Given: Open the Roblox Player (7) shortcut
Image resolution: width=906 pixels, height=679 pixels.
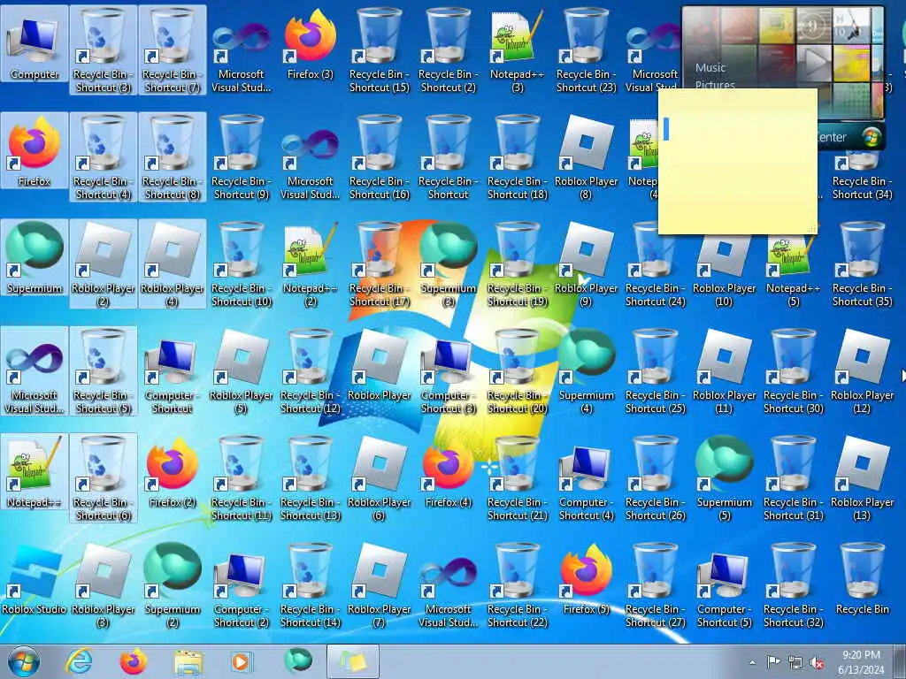Looking at the screenshot, I should click(x=379, y=585).
